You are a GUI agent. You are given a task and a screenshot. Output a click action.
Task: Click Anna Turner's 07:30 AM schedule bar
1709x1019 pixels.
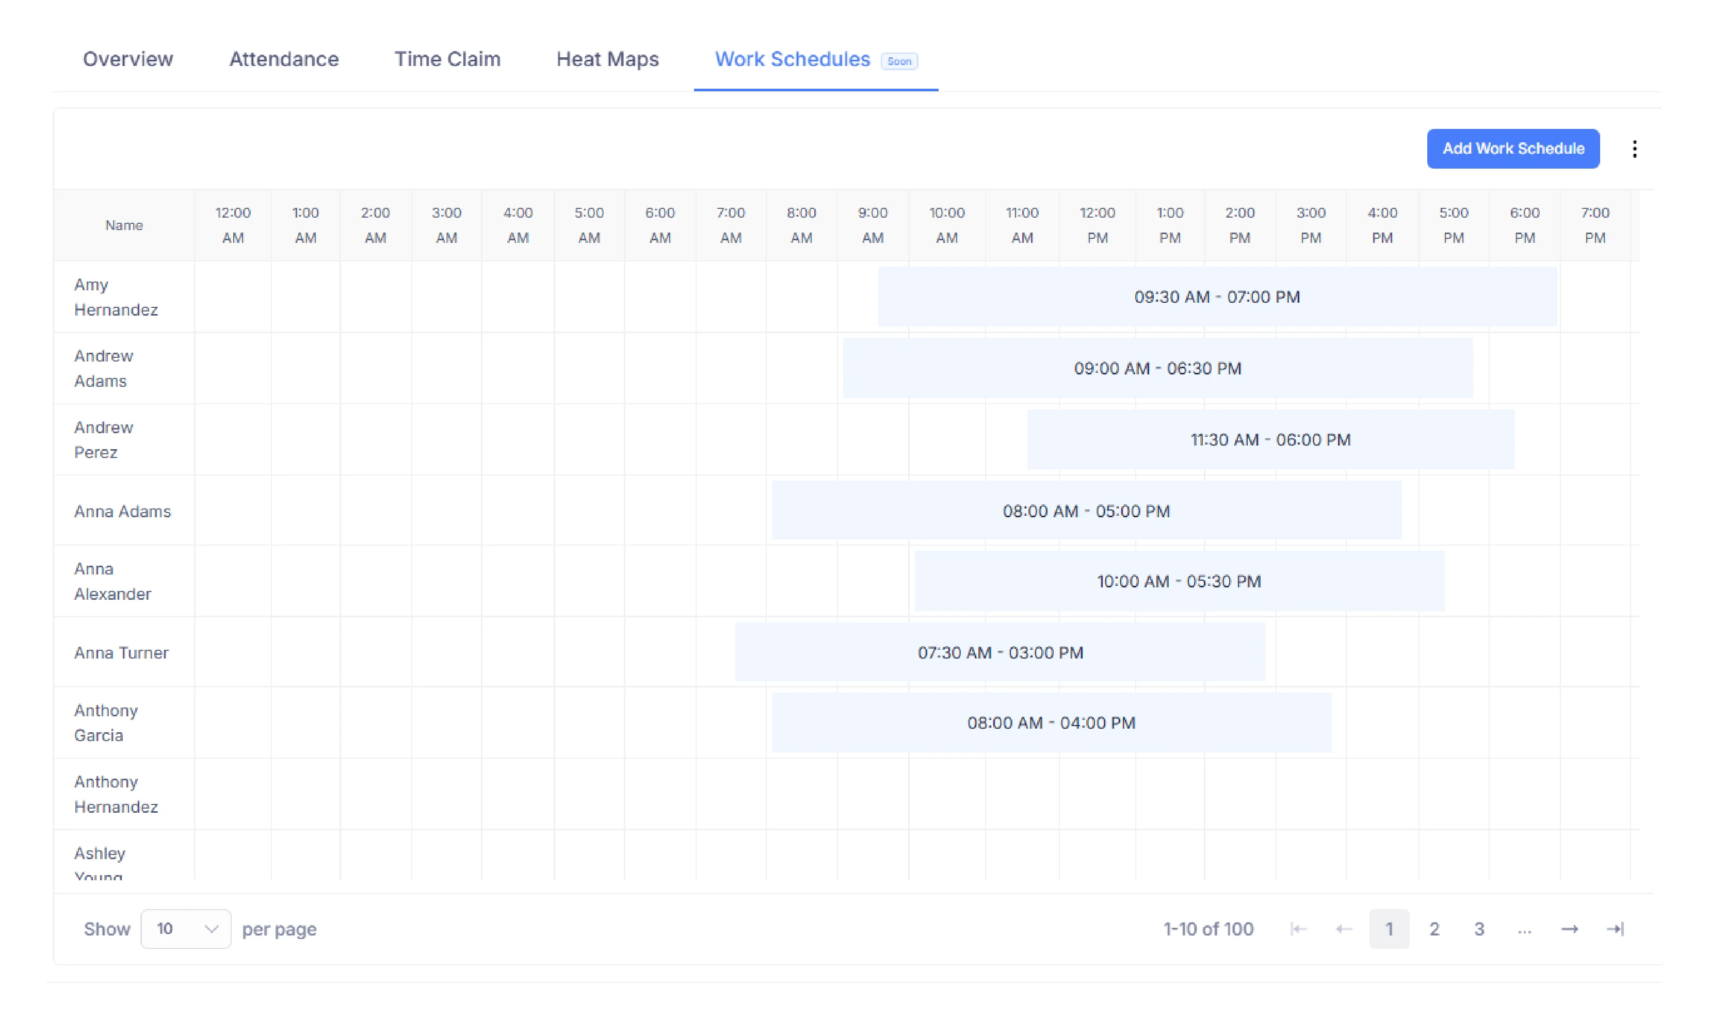coord(1000,652)
